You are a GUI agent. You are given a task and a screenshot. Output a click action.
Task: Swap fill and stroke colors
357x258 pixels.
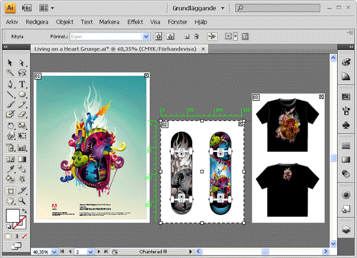pyautogui.click(x=24, y=210)
